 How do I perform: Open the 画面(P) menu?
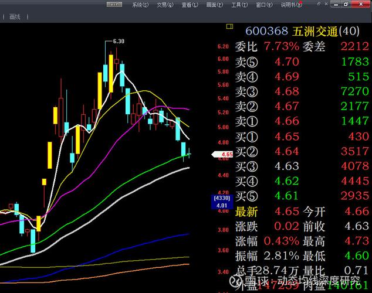coord(215,5)
